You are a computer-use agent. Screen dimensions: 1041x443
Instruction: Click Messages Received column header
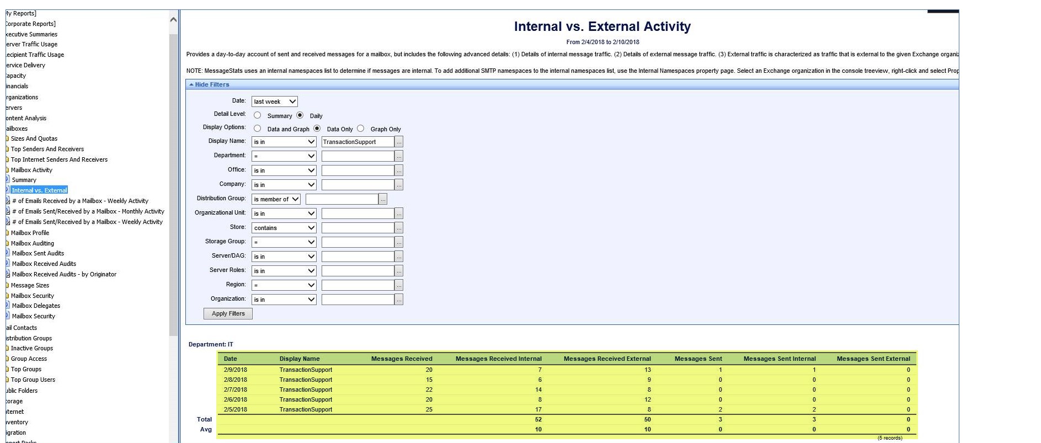click(402, 359)
